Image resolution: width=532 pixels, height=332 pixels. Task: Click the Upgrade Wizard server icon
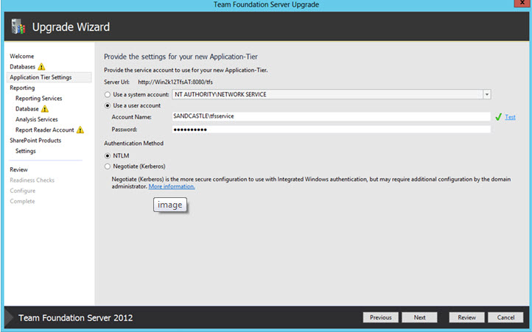18,27
